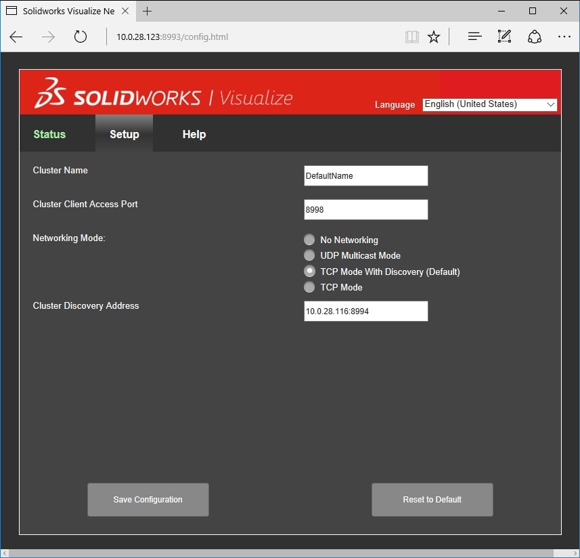Viewport: 580px width, 558px height.
Task: Add page to favorites with star icon
Action: [x=434, y=37]
